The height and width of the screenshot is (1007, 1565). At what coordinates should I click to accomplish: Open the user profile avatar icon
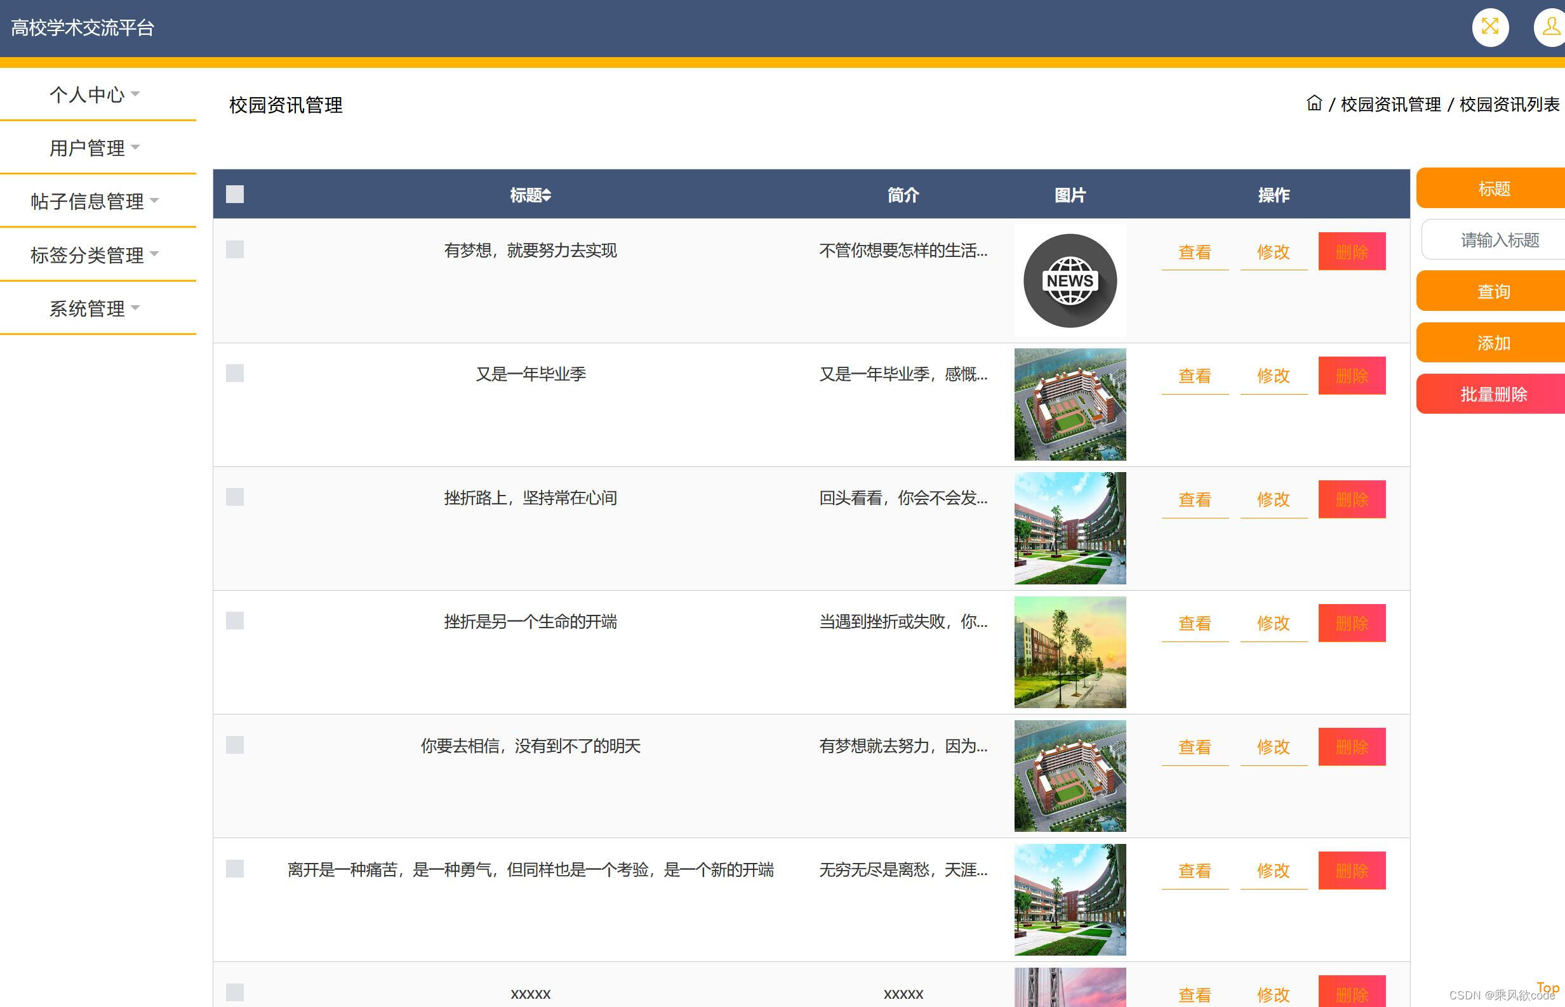1550,27
